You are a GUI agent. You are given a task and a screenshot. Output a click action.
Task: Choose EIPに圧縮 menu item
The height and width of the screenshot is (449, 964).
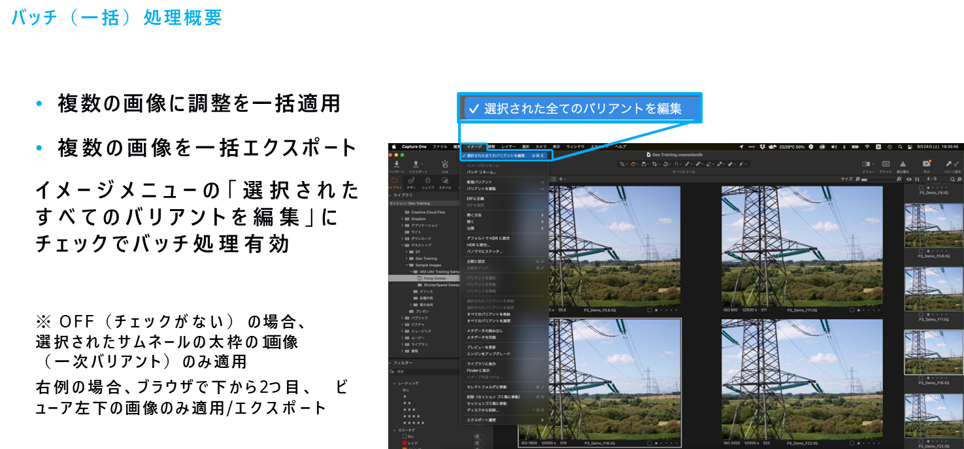504,198
